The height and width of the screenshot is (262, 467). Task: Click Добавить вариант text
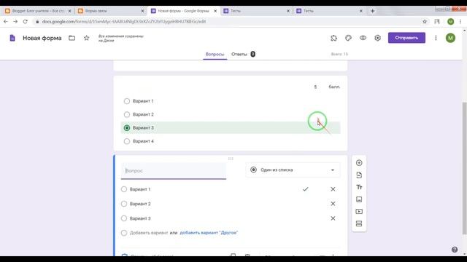pyautogui.click(x=149, y=233)
